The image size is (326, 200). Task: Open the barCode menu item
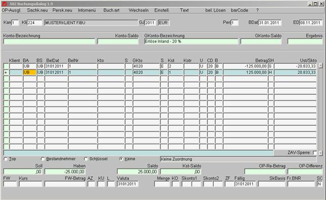coord(239,10)
